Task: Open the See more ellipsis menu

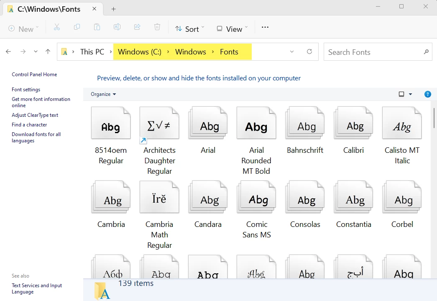Action: click(x=265, y=27)
